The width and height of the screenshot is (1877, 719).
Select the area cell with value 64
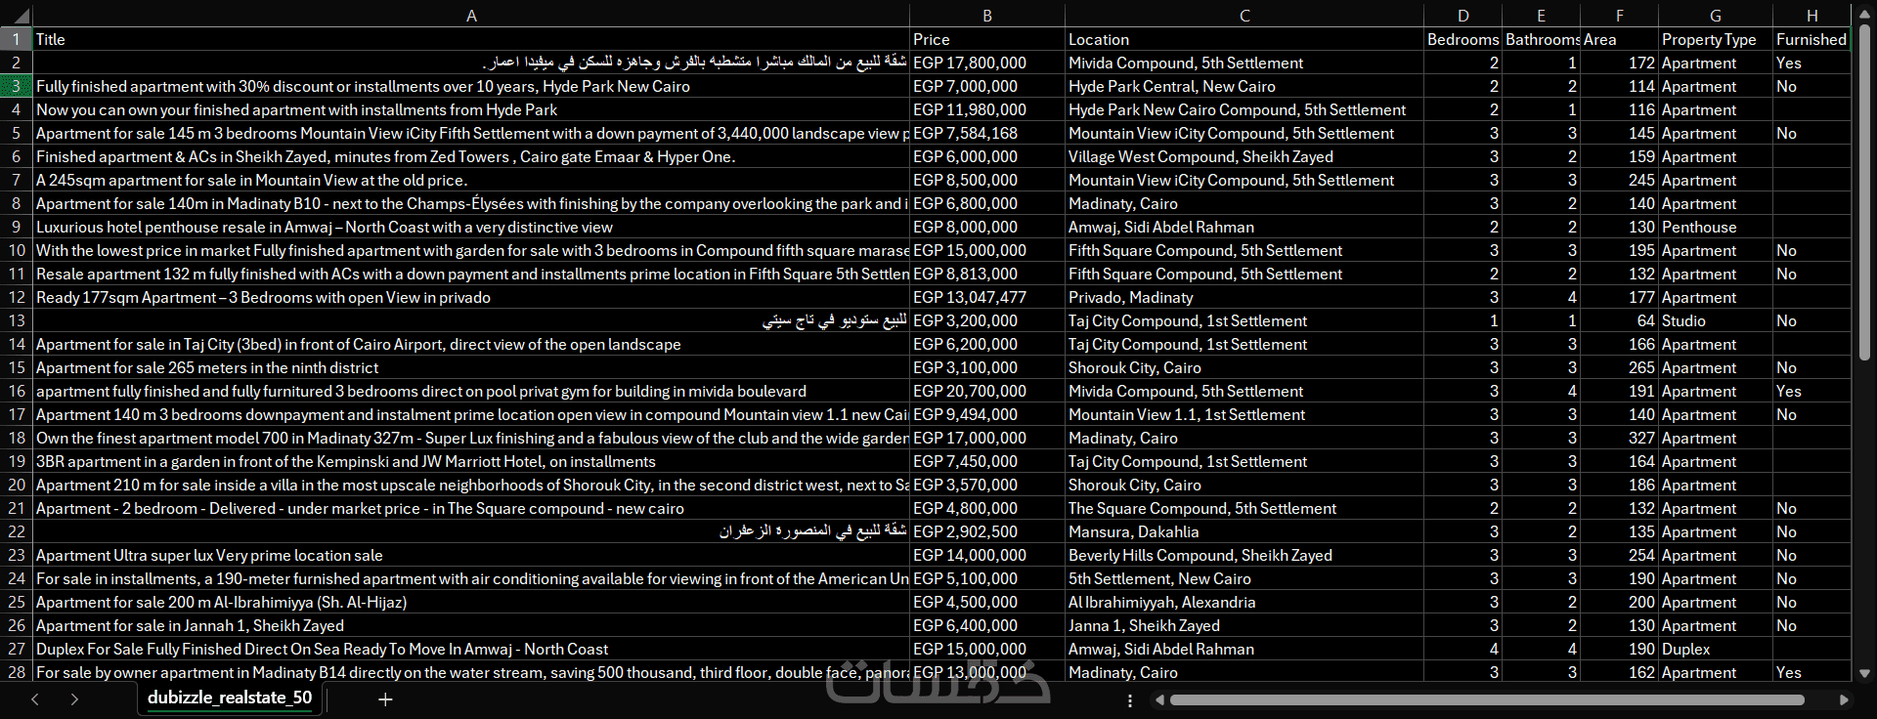click(x=1619, y=320)
